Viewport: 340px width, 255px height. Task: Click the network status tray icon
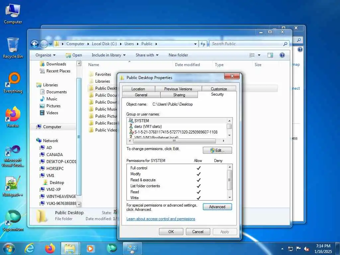point(290,249)
